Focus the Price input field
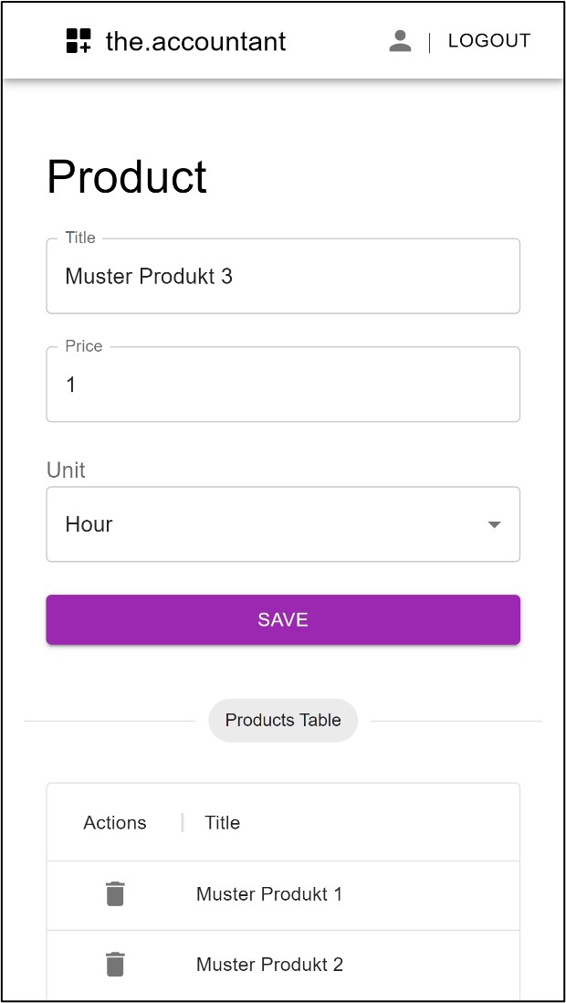 (x=283, y=385)
